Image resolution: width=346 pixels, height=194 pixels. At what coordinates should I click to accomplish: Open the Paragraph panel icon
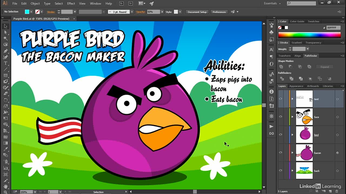pos(271,57)
